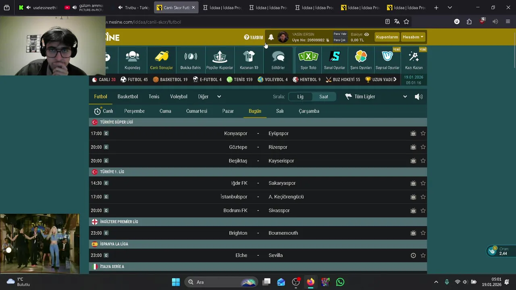Open Iğdır FK - Sakaryaspor TV icon
516x290 pixels.
[413, 183]
